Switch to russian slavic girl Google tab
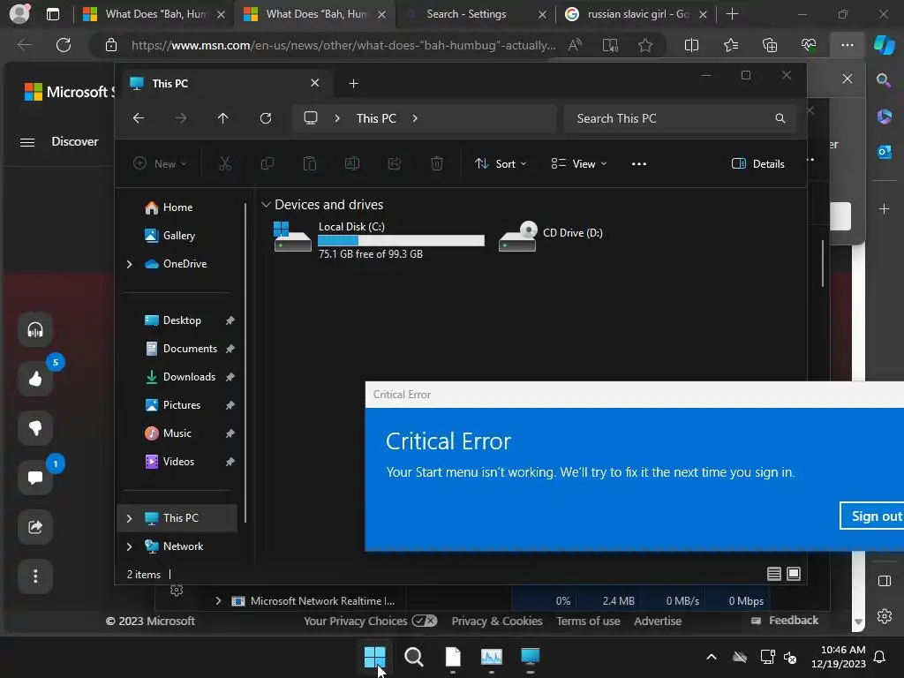This screenshot has width=904, height=678. pos(637,14)
